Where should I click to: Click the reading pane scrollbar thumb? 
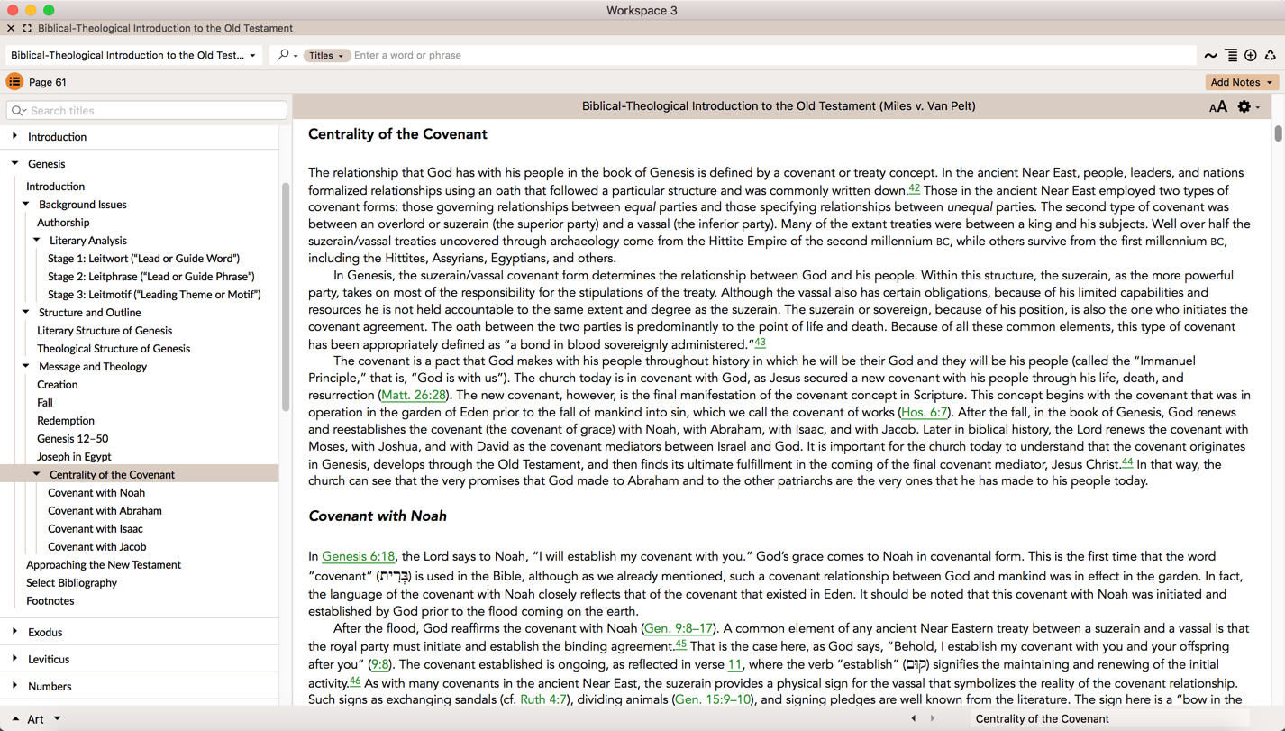pyautogui.click(x=1278, y=132)
